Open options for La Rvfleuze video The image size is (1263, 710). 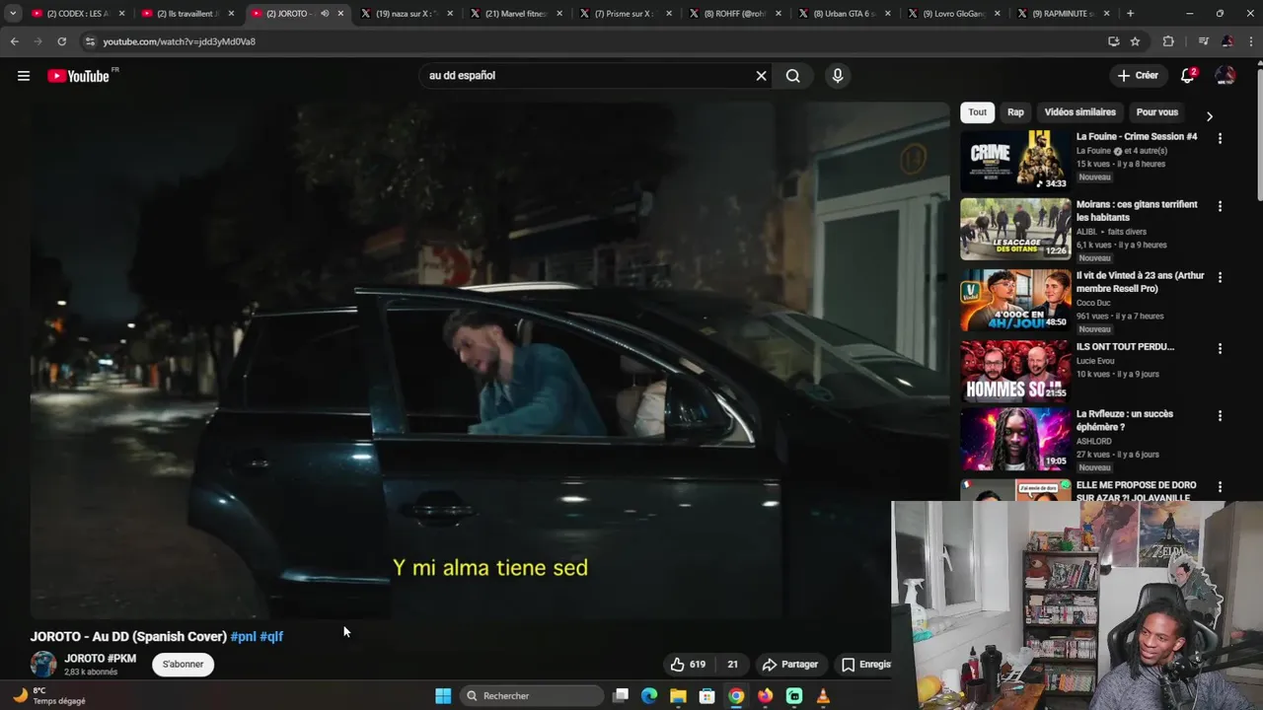[x=1220, y=416]
